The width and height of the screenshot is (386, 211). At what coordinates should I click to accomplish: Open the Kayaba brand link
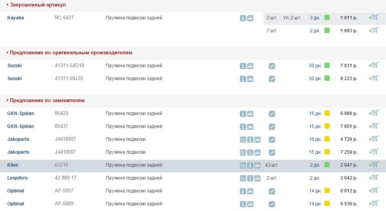16,18
